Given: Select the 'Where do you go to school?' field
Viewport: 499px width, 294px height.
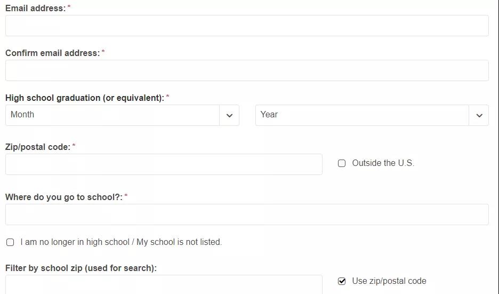Looking at the screenshot, I should pos(247,214).
